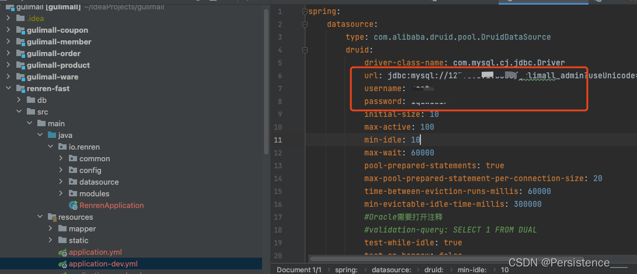
Task: Expand the gulimall-order module chevron
Action: [x=9, y=54]
